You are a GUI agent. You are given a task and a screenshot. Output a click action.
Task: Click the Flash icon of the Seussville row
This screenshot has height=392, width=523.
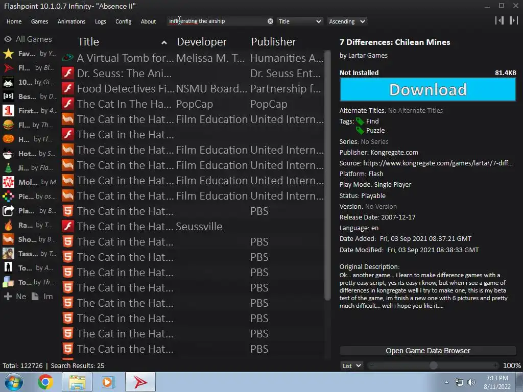pyautogui.click(x=68, y=226)
